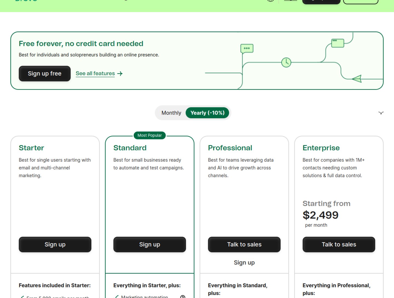Click 'Everything in Professional, plus:' label
The image size is (394, 298).
click(337, 289)
